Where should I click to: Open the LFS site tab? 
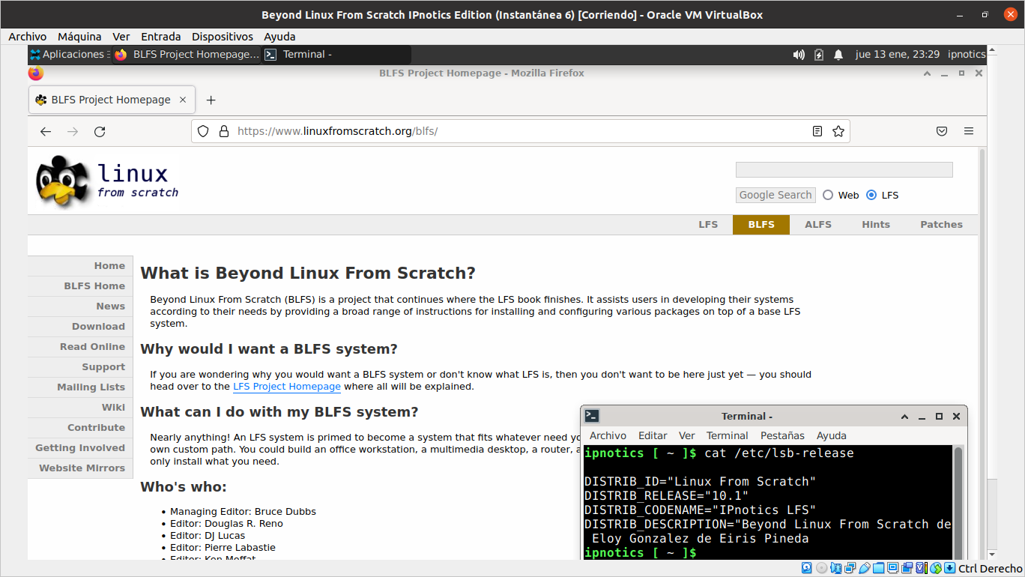coord(708,224)
